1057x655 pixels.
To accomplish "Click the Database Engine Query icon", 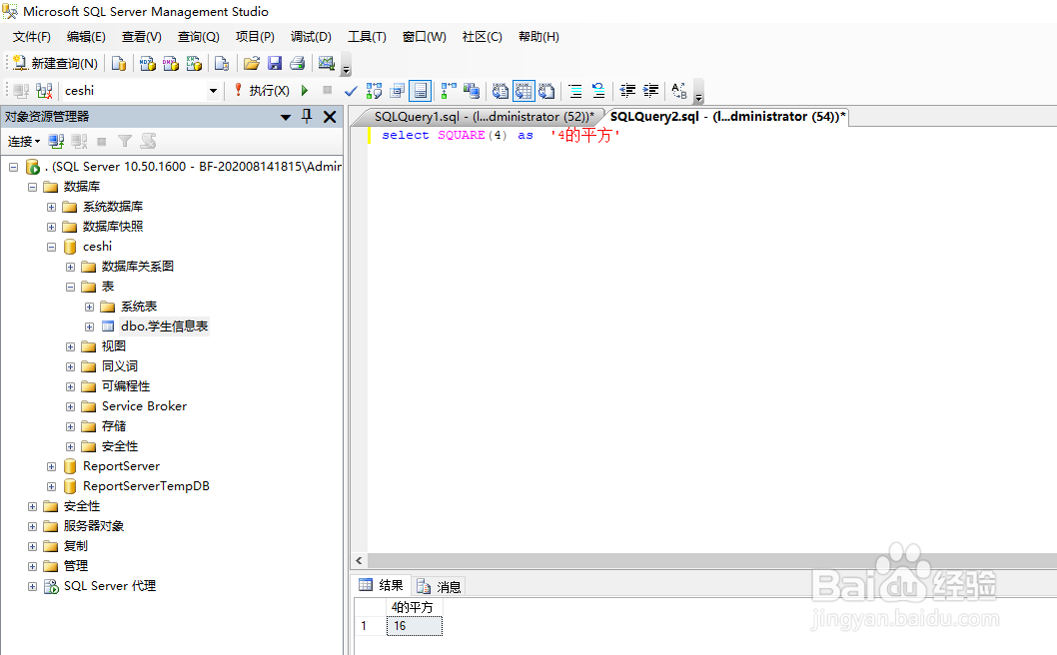I will point(119,63).
